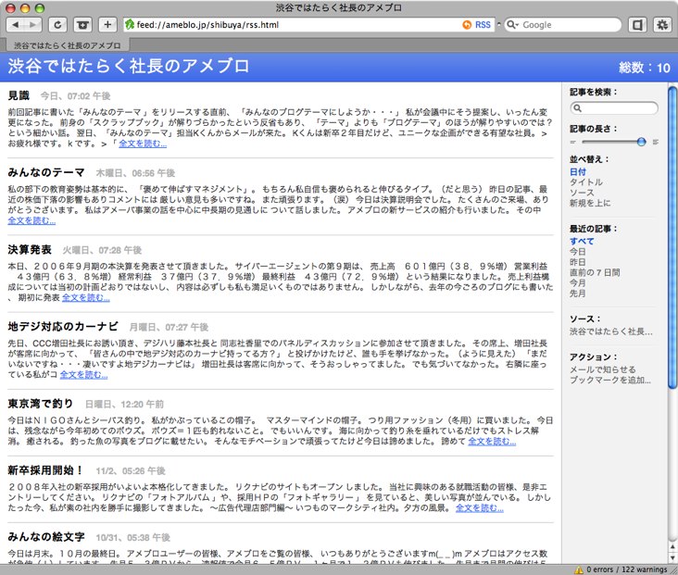Filter articles to 直前の７日間
The height and width of the screenshot is (575, 678).
(x=595, y=272)
